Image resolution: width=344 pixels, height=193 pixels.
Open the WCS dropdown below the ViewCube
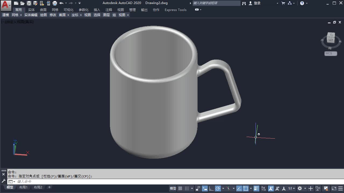click(x=330, y=53)
